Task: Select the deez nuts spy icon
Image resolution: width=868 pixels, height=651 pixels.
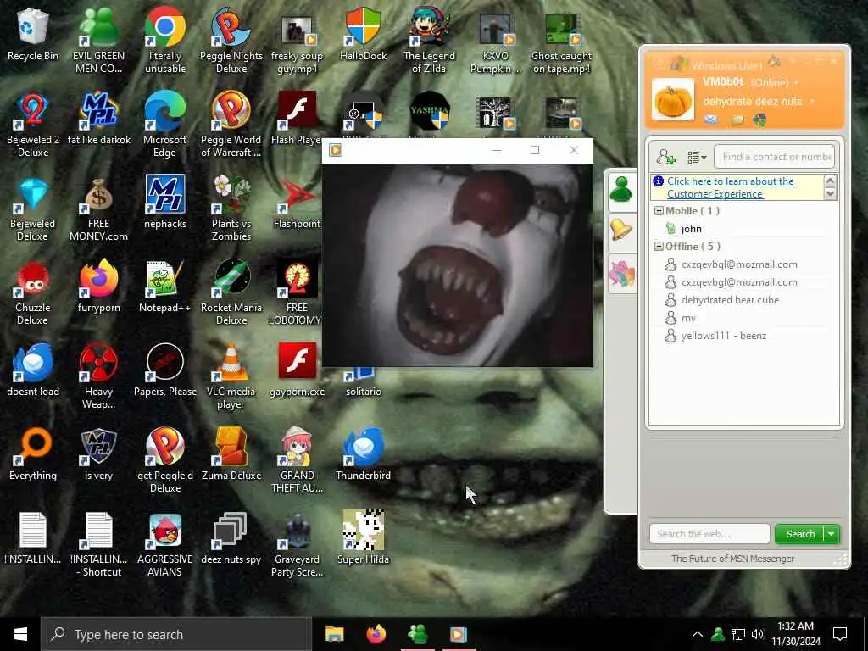Action: coord(231,539)
